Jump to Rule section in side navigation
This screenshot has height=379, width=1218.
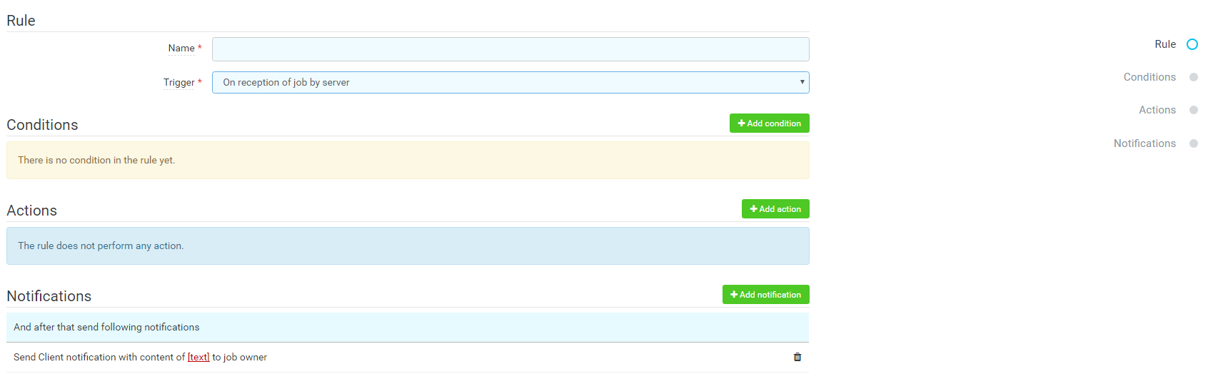pyautogui.click(x=1164, y=44)
